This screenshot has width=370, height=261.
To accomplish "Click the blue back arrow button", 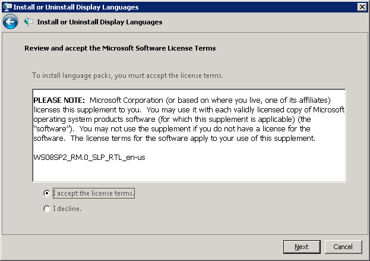I will 10,22.
